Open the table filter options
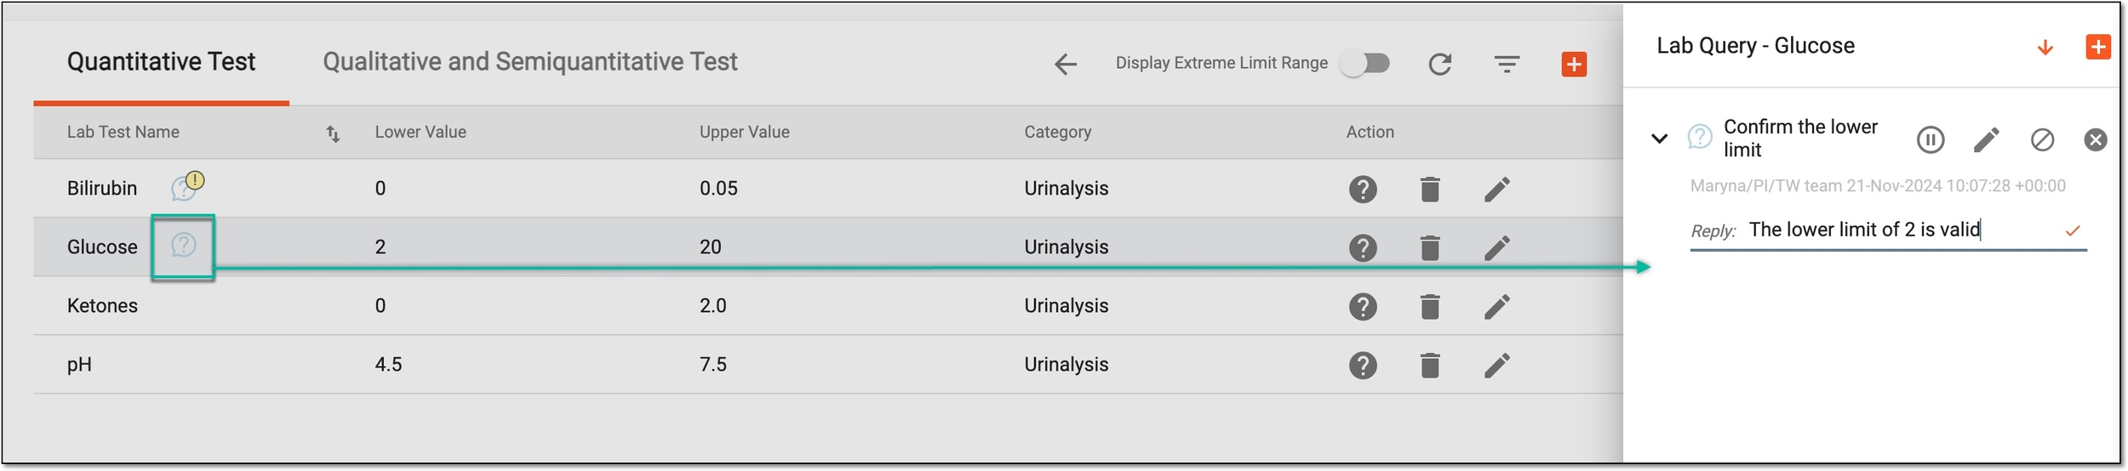Viewport: 2128px width, 471px height. [x=1507, y=64]
